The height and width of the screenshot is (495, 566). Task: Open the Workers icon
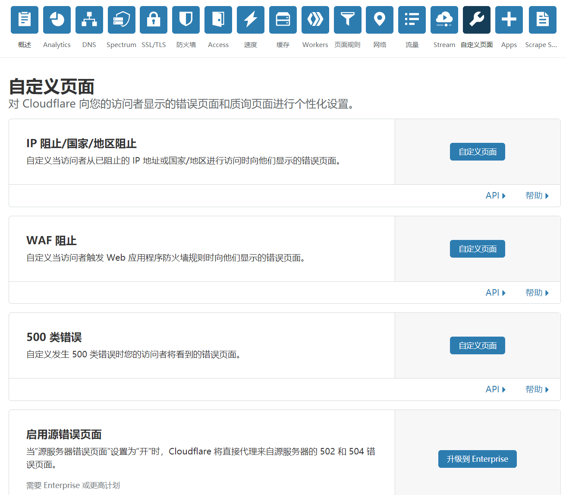coord(315,20)
